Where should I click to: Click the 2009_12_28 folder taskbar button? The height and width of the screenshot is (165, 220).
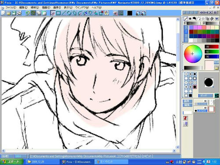[x=41, y=162]
